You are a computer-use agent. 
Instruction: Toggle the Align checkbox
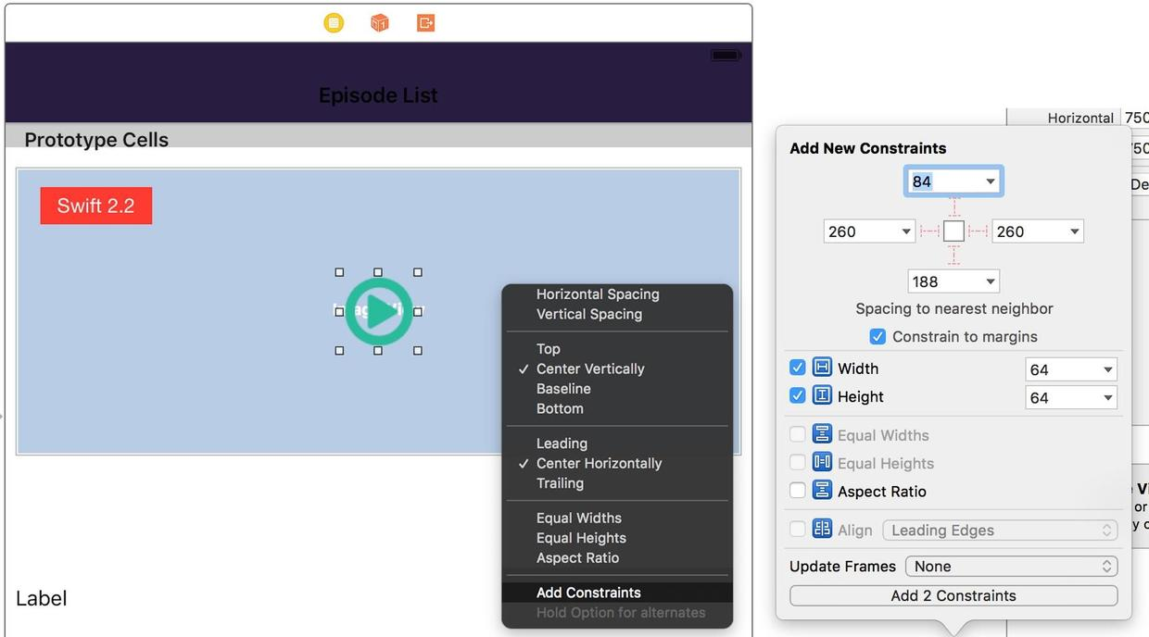(797, 530)
